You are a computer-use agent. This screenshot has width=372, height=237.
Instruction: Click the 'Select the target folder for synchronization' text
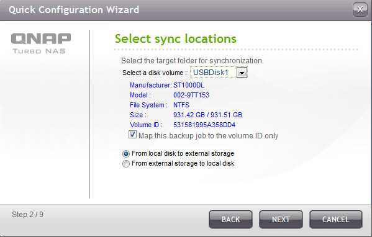(x=193, y=61)
